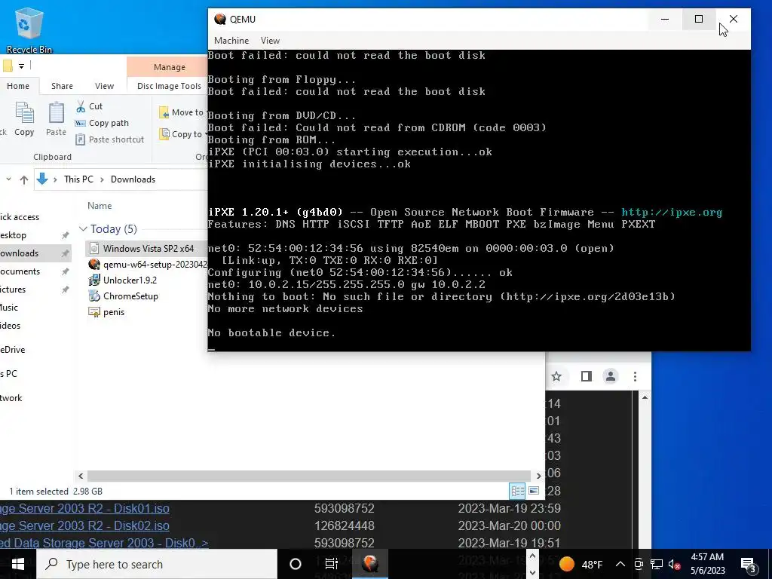Go up one folder level arrow
Image resolution: width=772 pixels, height=579 pixels.
click(23, 179)
